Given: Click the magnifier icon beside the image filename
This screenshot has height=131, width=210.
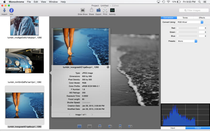Looking at the screenshot, I should click(108, 67).
